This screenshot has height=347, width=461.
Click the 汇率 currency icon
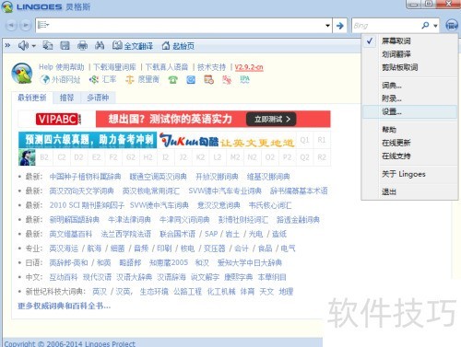[x=93, y=80]
